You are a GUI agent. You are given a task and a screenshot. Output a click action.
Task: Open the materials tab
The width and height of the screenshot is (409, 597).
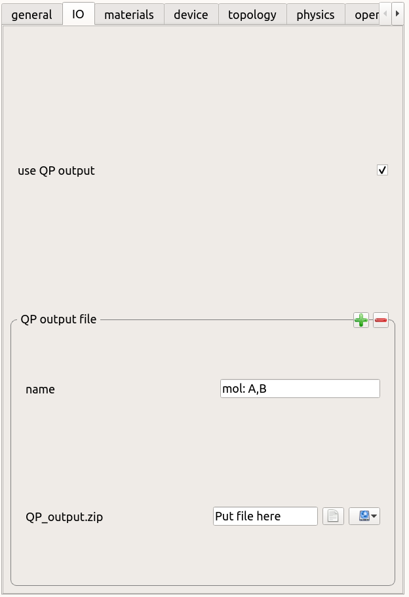[129, 14]
